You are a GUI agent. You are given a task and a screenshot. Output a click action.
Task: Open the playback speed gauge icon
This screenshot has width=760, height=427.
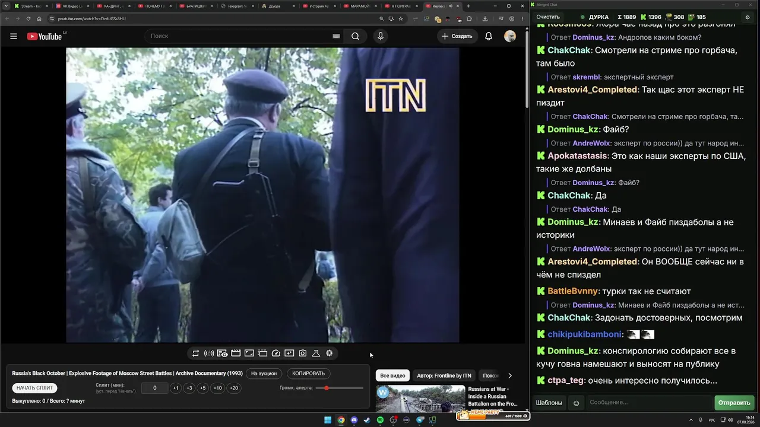[276, 353]
